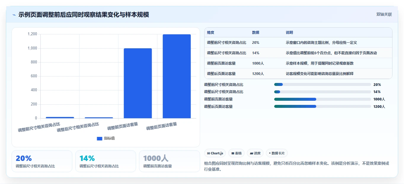Viewport: 404px width, 184px height.
Task: Click the tall 调整前页面访客量 bar in the chart
Action: click(138, 83)
